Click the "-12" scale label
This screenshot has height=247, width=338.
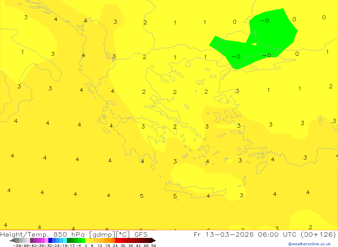tap(71, 246)
